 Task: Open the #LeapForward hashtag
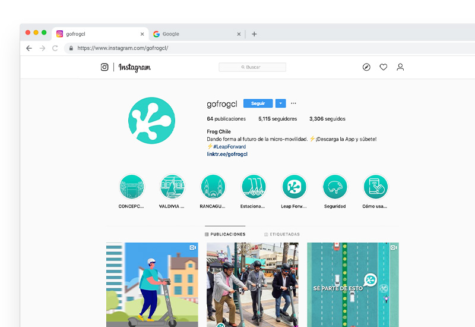[229, 146]
